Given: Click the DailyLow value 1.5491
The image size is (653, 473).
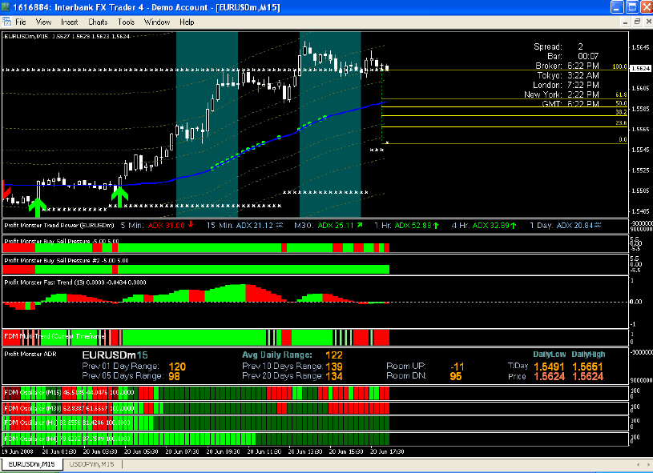Looking at the screenshot, I should pyautogui.click(x=549, y=367).
